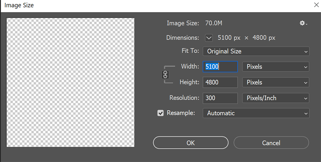Close the Image Size dialog
This screenshot has width=321, height=162.
click(316, 5)
